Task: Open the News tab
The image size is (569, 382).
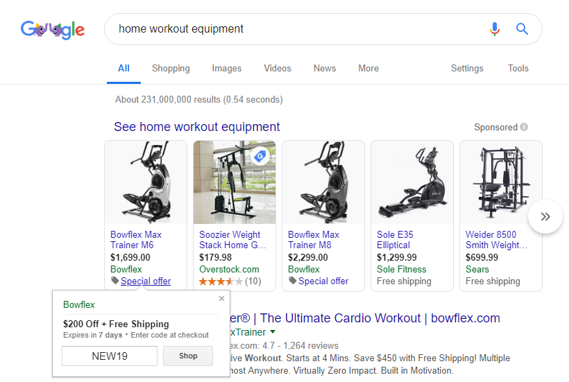Action: click(325, 68)
